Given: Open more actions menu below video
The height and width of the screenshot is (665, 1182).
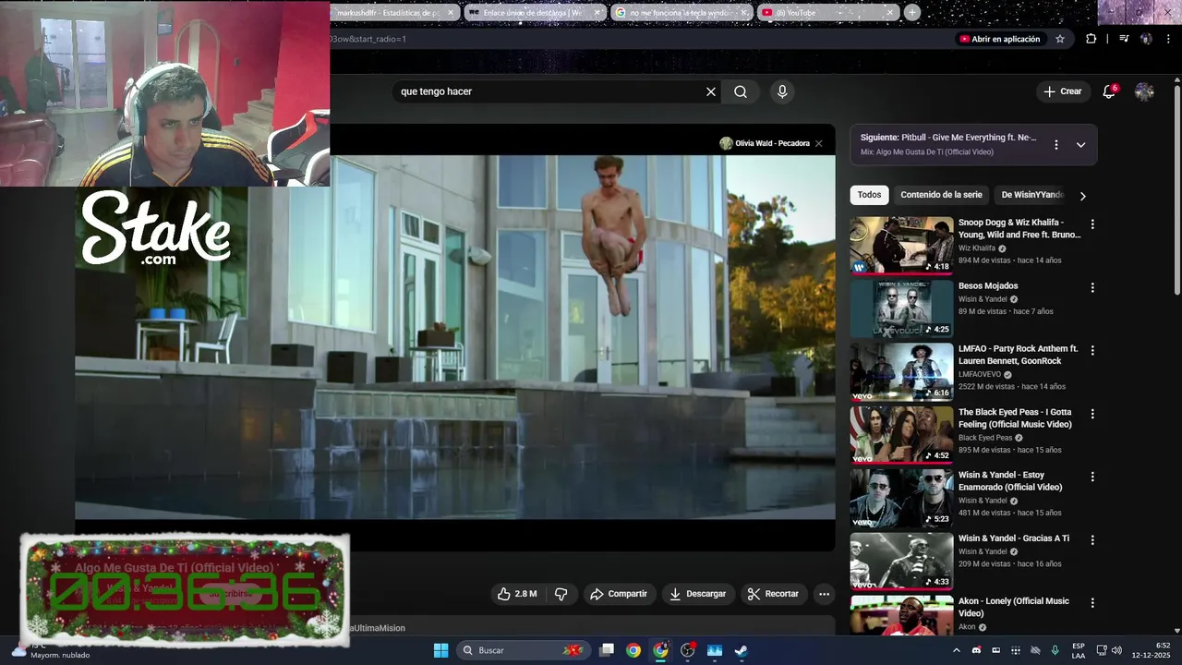Looking at the screenshot, I should pyautogui.click(x=824, y=594).
